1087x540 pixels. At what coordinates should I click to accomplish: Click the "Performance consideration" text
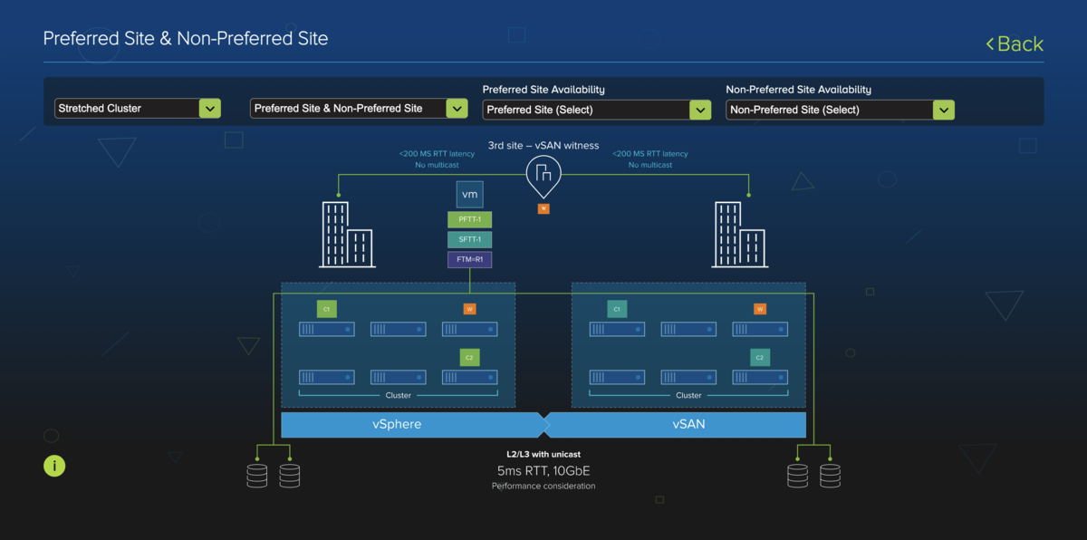pos(543,487)
